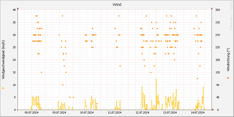Click the left axis value 20
Viewport: 234px width, 117px height.
[14, 60]
